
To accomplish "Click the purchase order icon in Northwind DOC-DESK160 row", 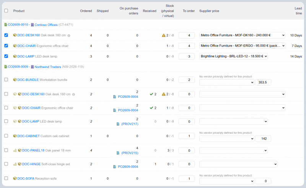I will [114, 97].
